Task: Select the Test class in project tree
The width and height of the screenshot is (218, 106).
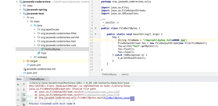Action: 42,53
